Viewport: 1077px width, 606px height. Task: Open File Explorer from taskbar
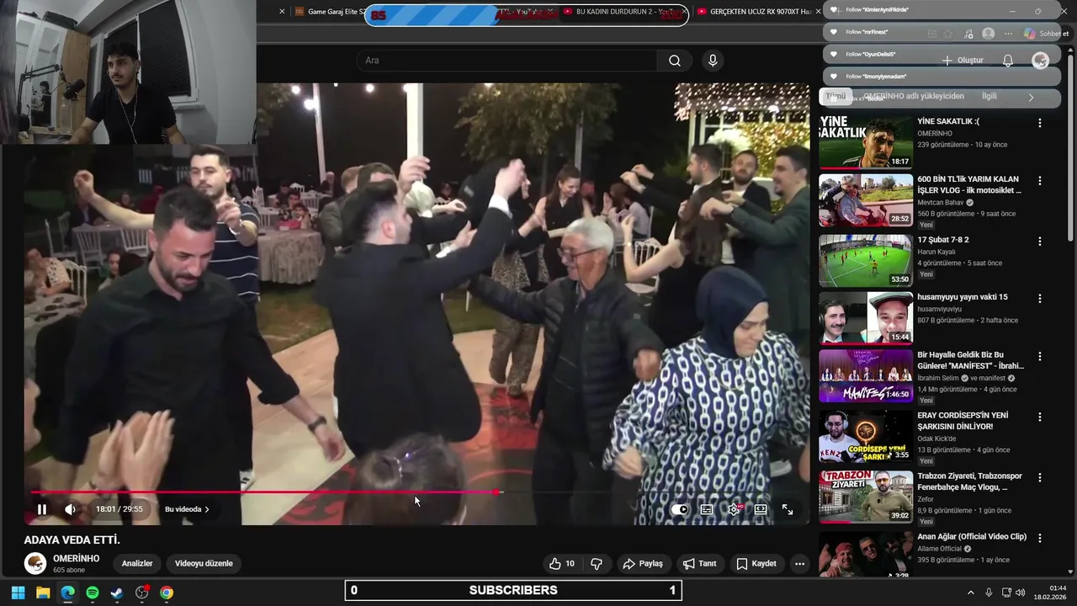coord(43,593)
